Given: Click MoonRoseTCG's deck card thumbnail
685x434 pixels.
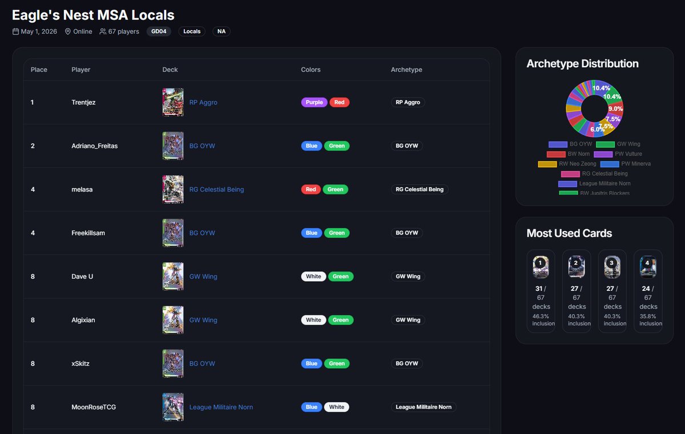Looking at the screenshot, I should tap(173, 407).
